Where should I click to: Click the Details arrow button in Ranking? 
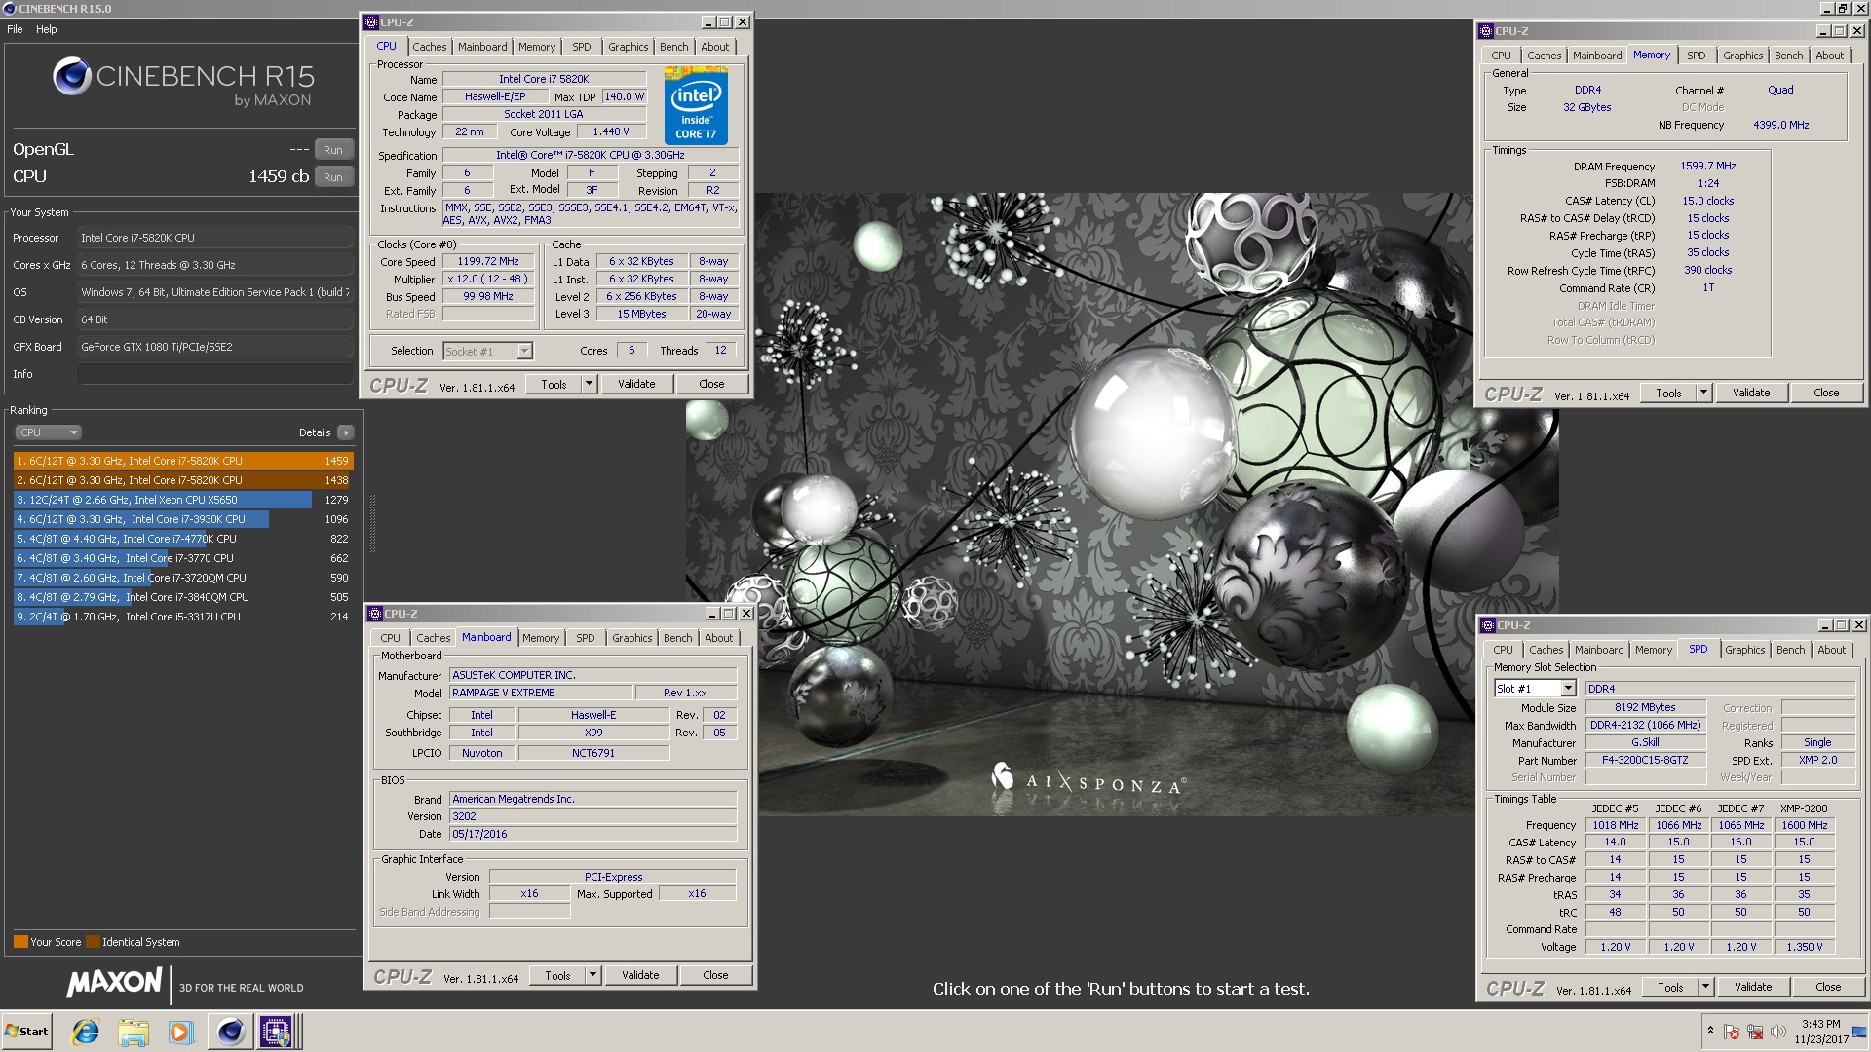coord(346,432)
